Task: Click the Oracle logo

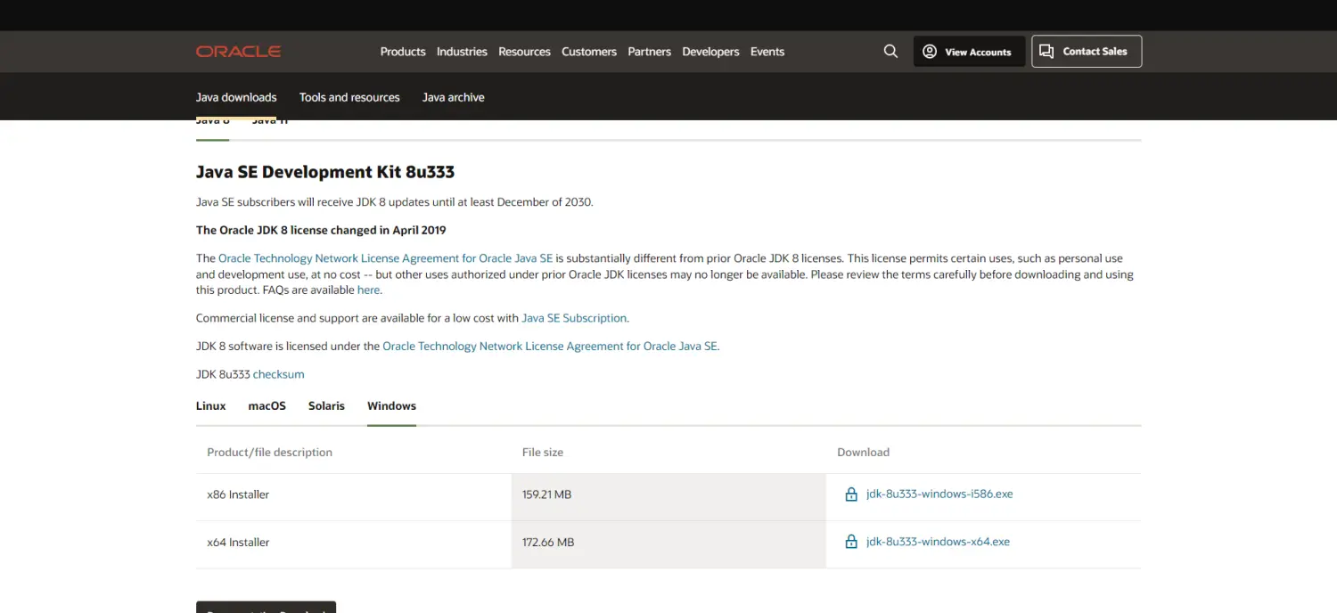Action: pyautogui.click(x=238, y=52)
